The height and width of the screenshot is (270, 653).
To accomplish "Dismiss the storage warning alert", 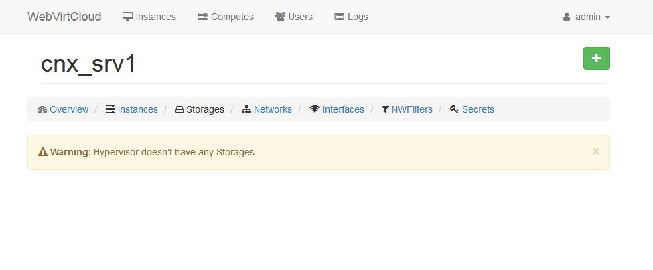I will coord(595,151).
